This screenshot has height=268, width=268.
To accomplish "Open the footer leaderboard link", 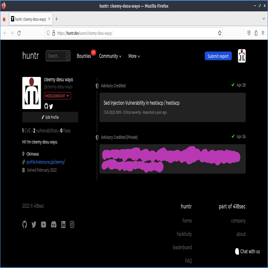I will pos(182,247).
